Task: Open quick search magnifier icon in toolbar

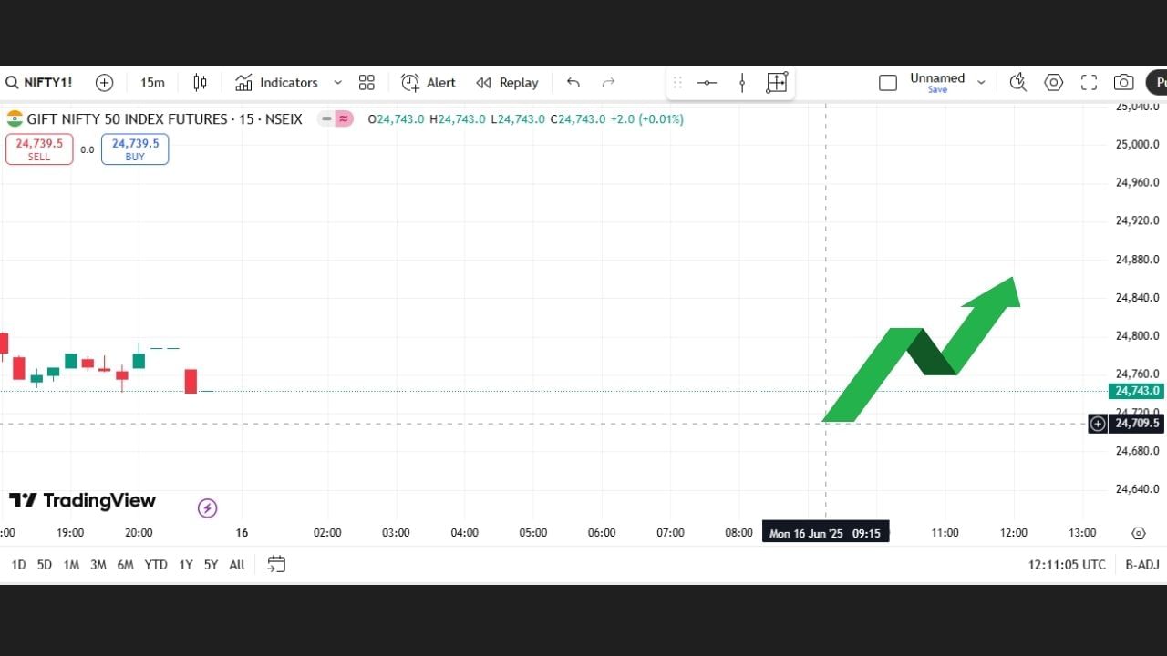Action: point(1018,83)
